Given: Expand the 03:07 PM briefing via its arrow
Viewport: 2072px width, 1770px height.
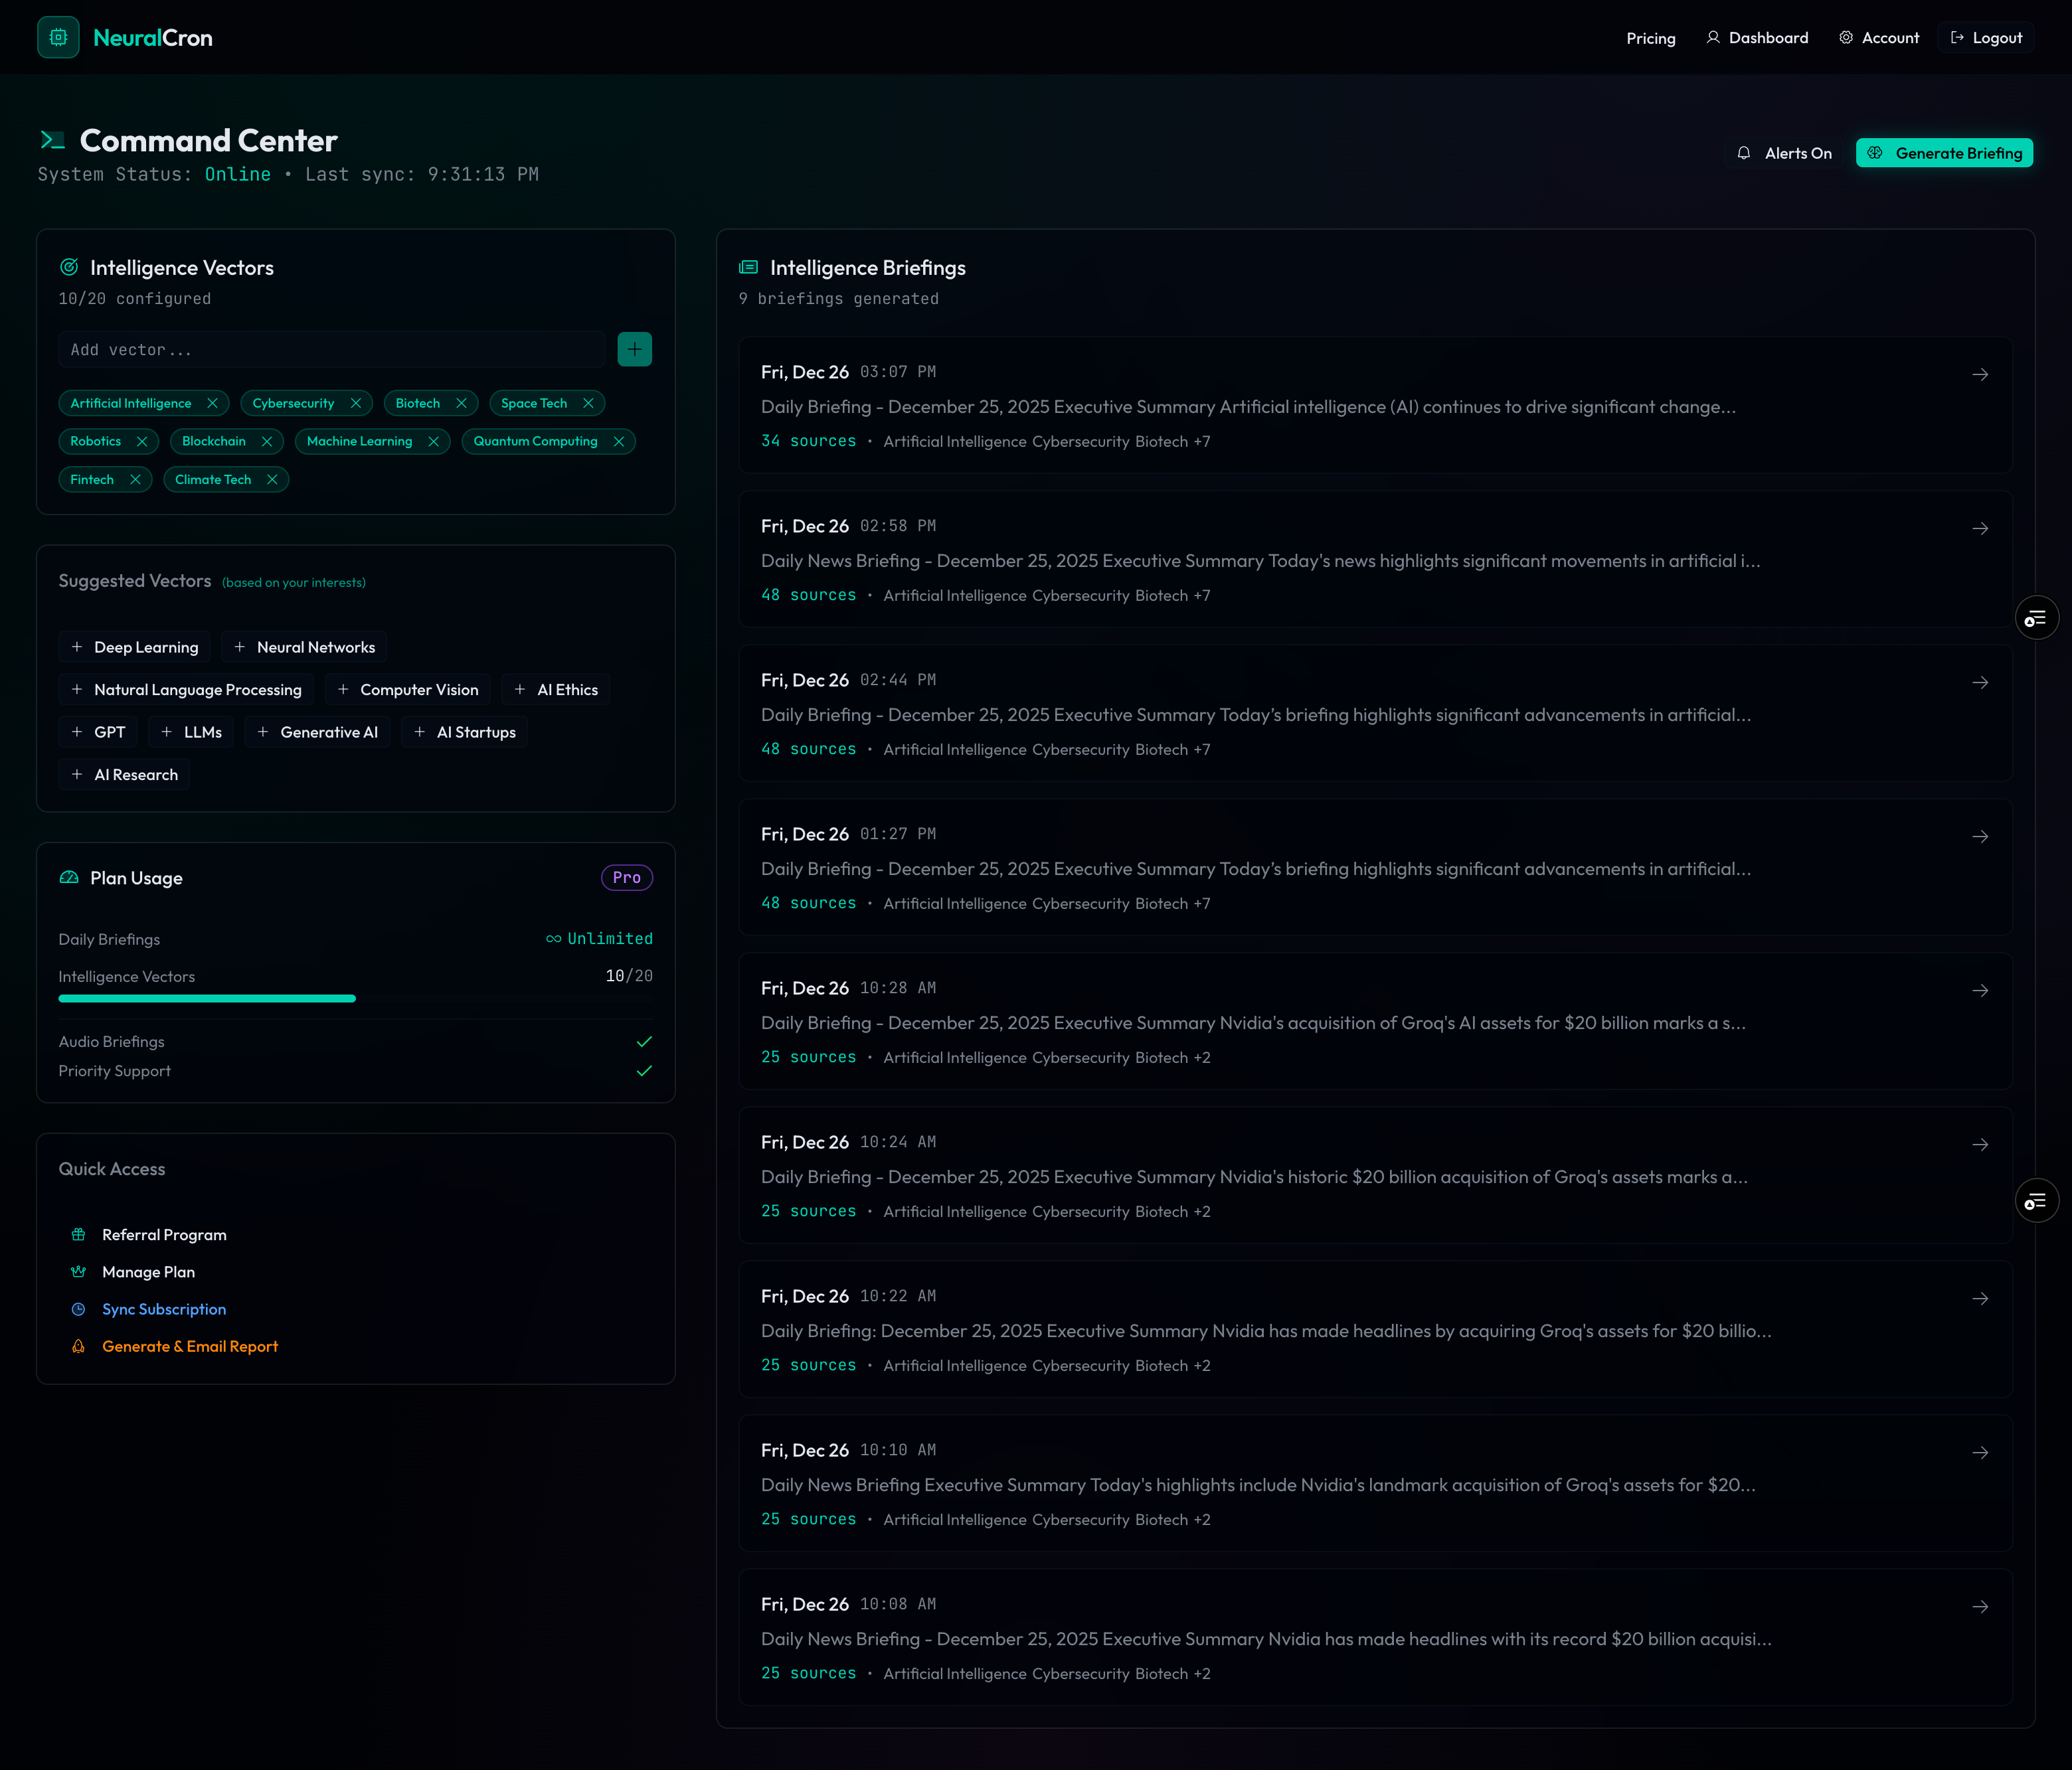Looking at the screenshot, I should 1981,375.
